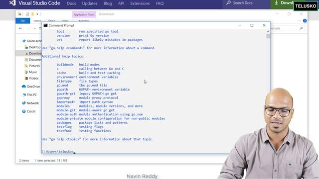Viewport: 319px width, 179px height.
Task: Click the Explorer forward navigation arrow
Action: (x=28, y=28)
